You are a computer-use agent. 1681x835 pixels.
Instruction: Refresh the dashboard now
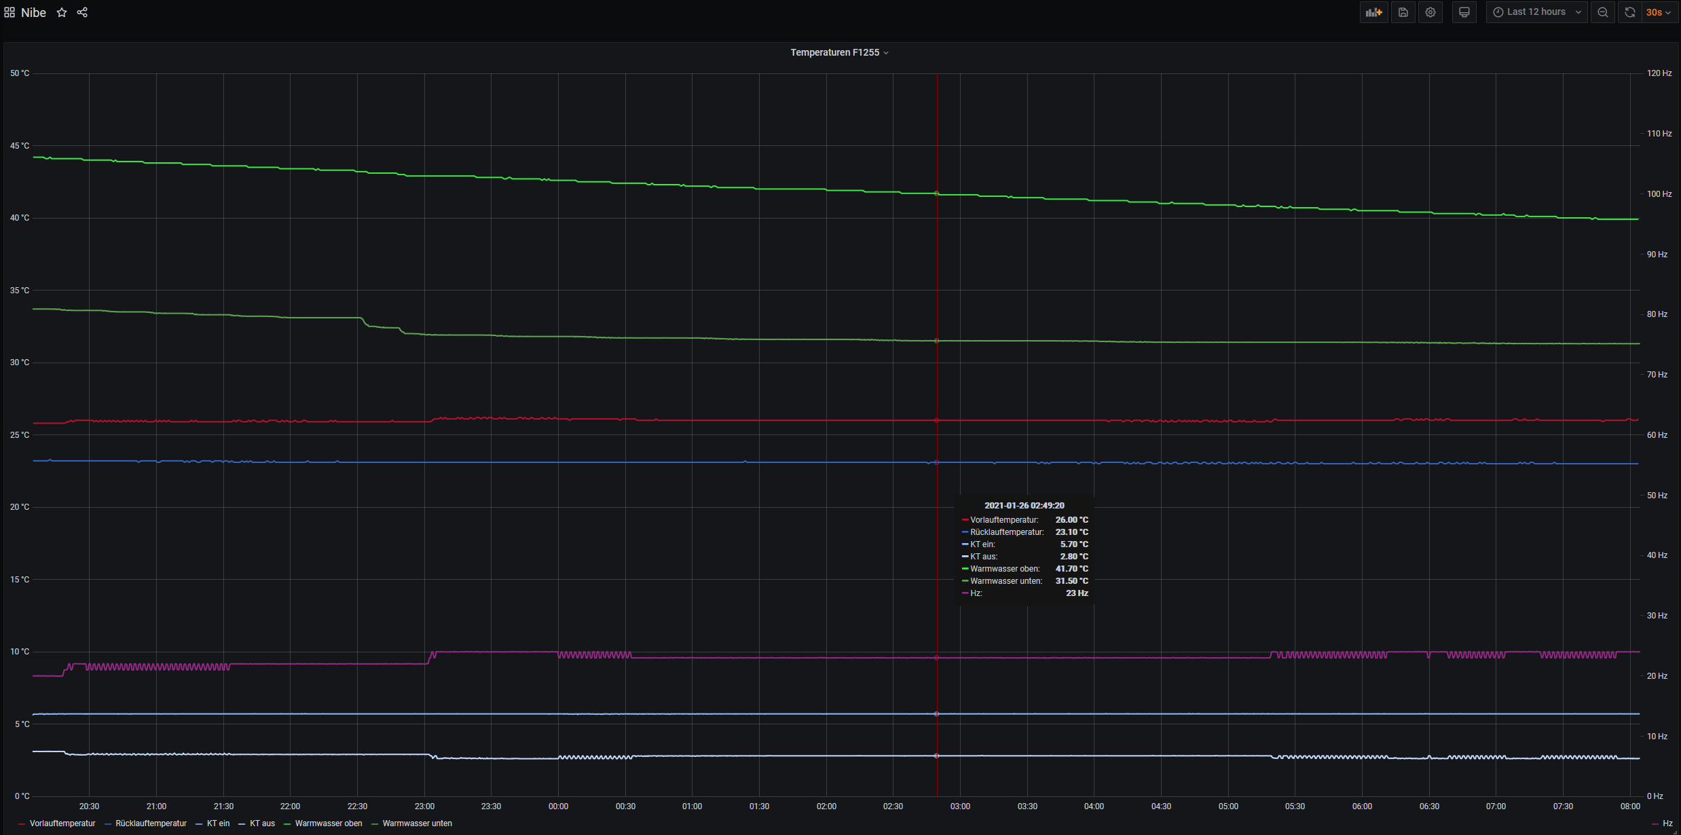(x=1629, y=12)
